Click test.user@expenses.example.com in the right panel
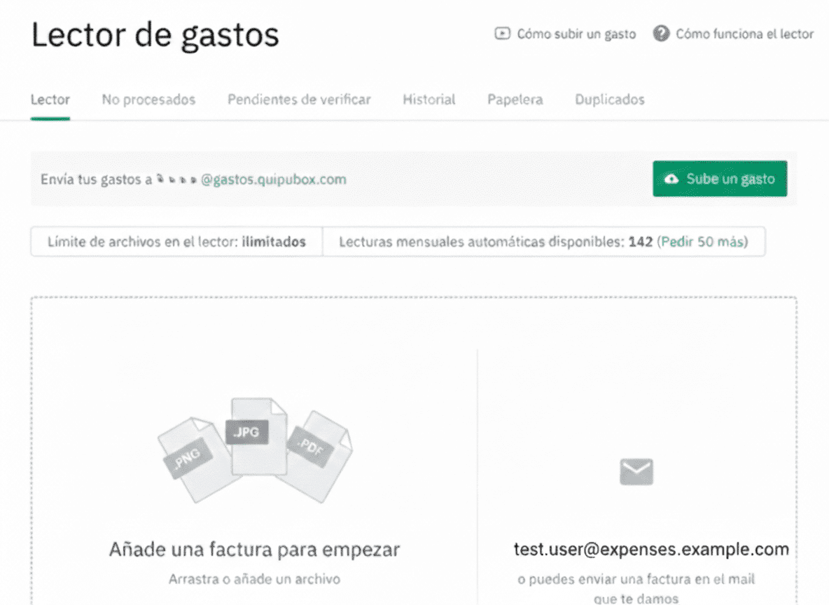The height and width of the screenshot is (605, 829). click(x=650, y=550)
